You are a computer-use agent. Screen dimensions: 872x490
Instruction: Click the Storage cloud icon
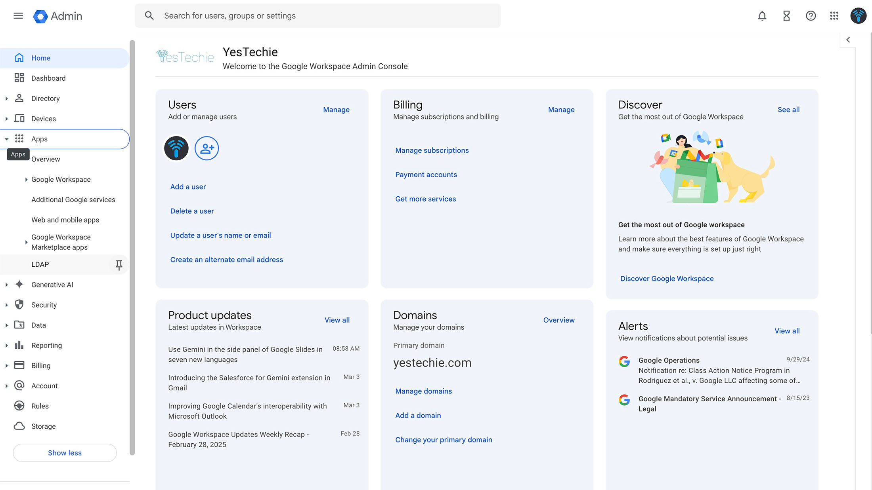[x=19, y=426]
